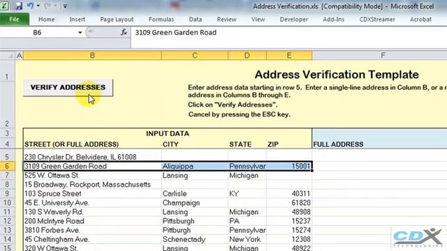Click the FULL ADDRESS column heading cell
447x251 pixels.
pos(379,144)
